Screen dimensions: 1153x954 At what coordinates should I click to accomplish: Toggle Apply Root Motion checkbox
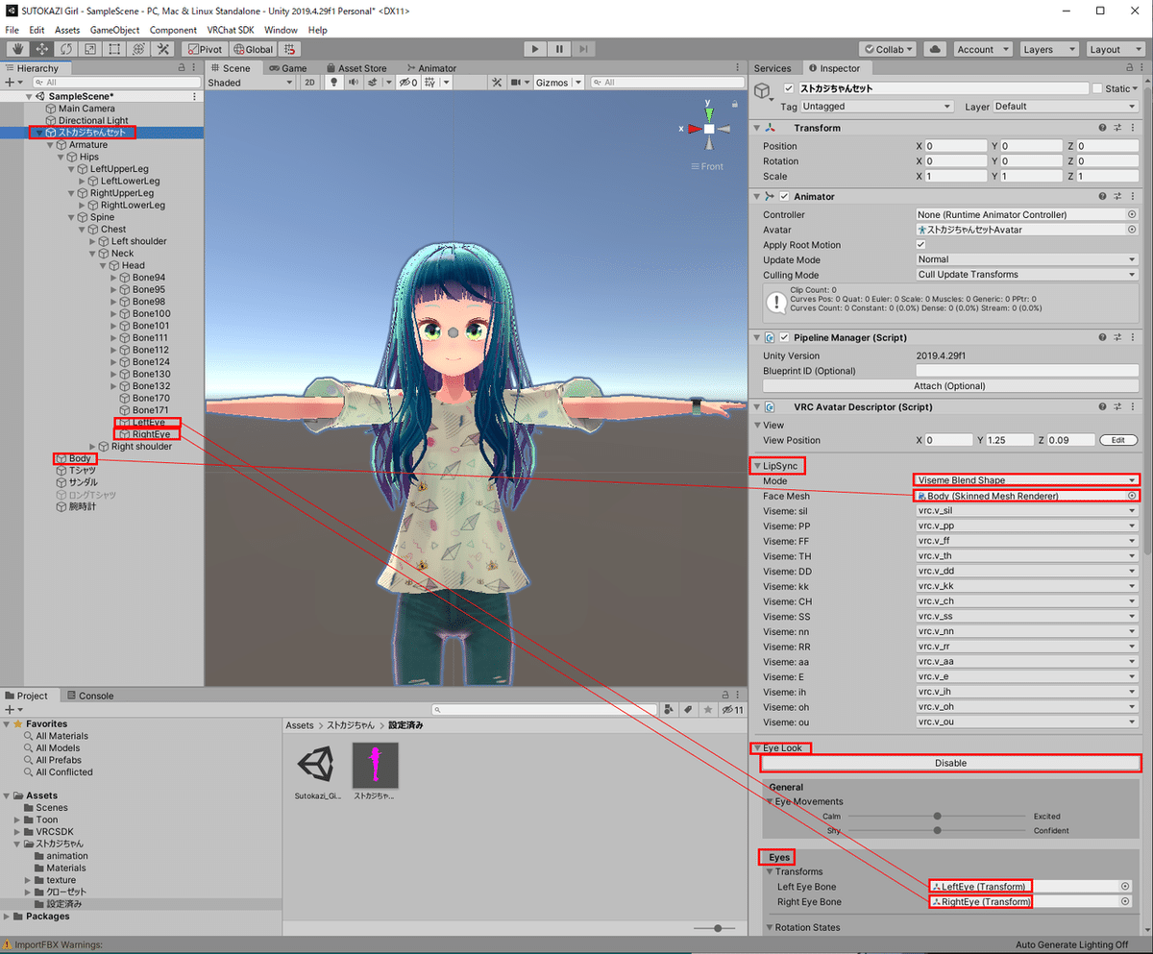point(920,245)
